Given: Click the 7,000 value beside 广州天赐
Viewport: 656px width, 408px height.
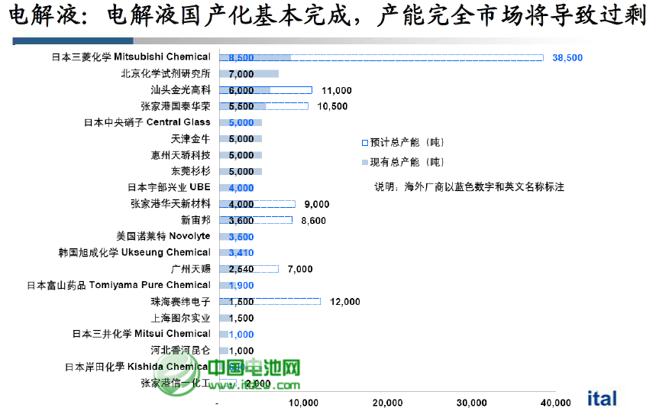Looking at the screenshot, I should click(x=299, y=269).
